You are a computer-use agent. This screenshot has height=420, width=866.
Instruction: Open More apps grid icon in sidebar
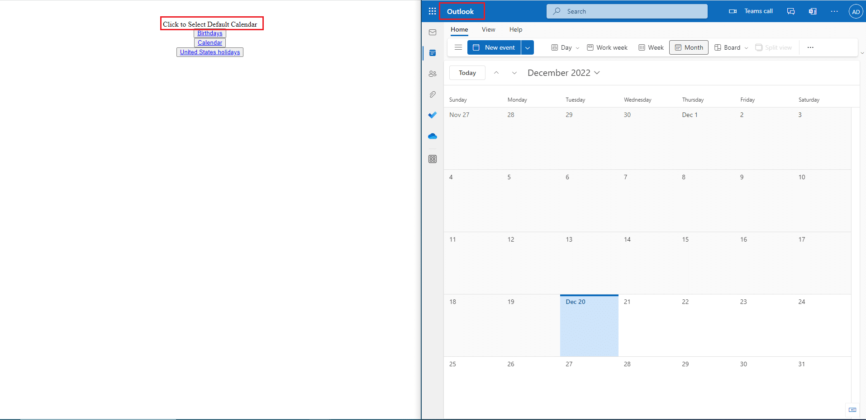pyautogui.click(x=433, y=159)
